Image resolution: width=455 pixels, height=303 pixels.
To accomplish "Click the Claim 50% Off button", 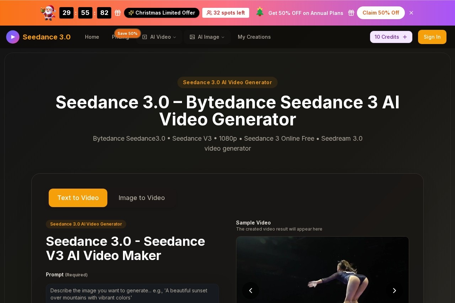I will [x=381, y=13].
